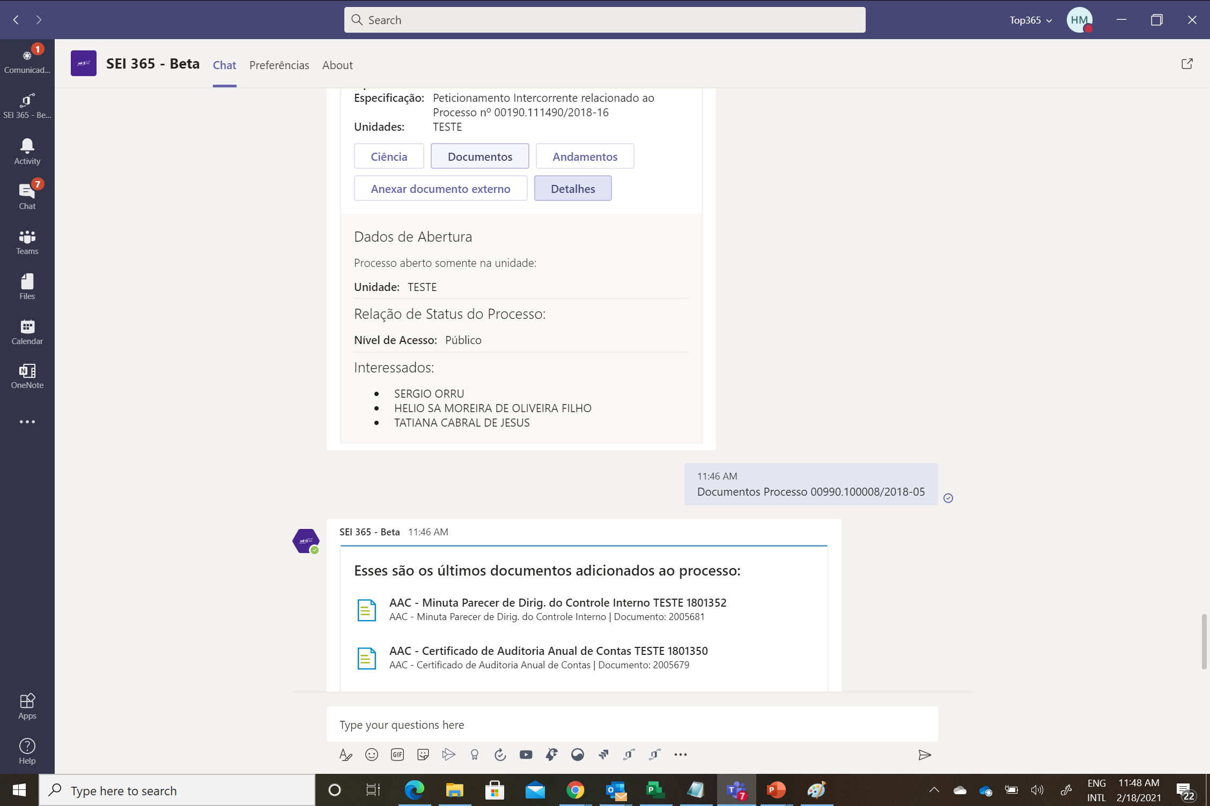Viewport: 1210px width, 806px height.
Task: Insert a GIF in message
Action: tap(397, 755)
